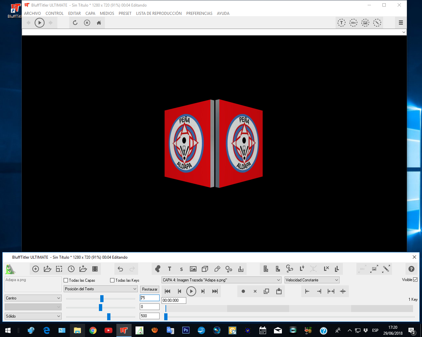Add a sketch eraser-shaped layer icon
Viewport: 422px width, 337px height.
pyautogui.click(x=217, y=269)
